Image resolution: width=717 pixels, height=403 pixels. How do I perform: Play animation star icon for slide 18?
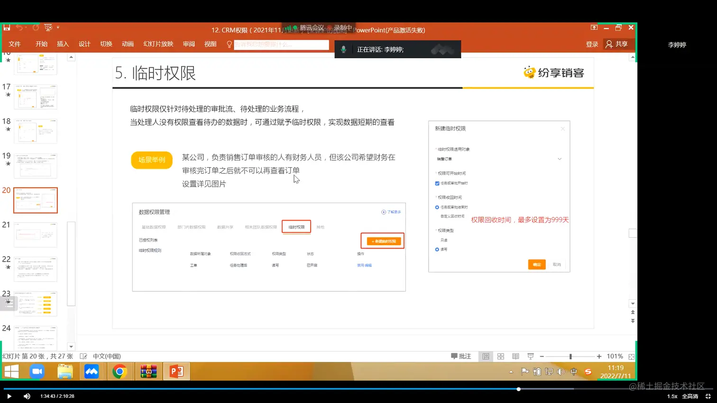click(x=8, y=129)
